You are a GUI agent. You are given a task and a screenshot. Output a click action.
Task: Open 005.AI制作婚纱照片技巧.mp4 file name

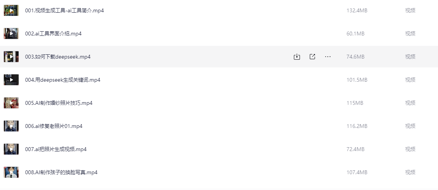pyautogui.click(x=59, y=103)
